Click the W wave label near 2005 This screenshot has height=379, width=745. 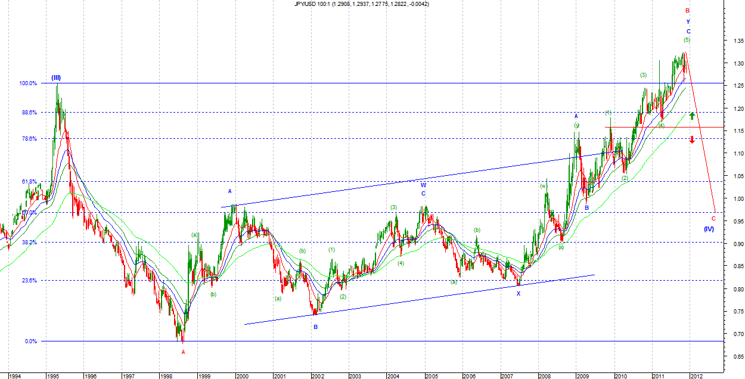(423, 185)
